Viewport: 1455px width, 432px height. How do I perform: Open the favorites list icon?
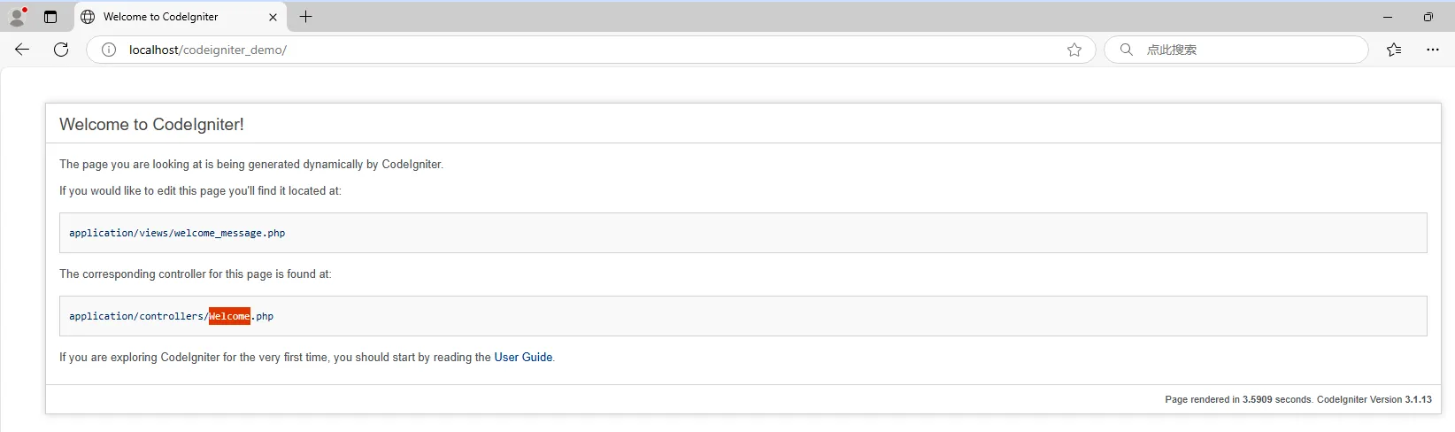[1394, 50]
